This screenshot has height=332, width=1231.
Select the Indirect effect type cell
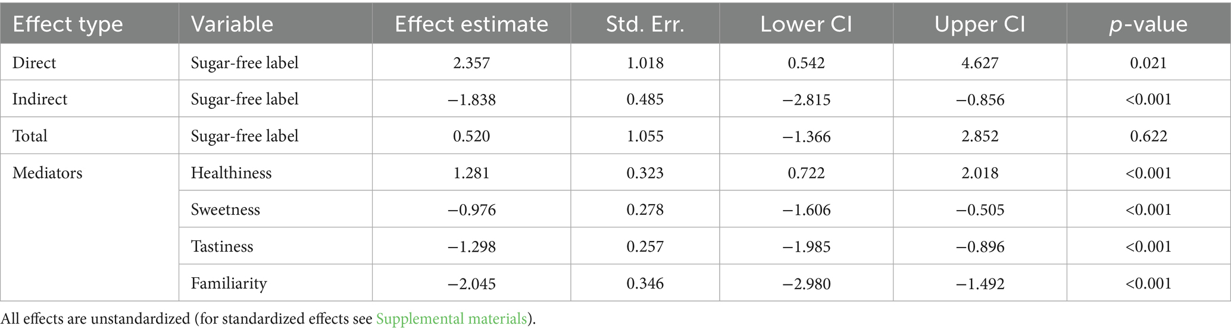pyautogui.click(x=40, y=99)
